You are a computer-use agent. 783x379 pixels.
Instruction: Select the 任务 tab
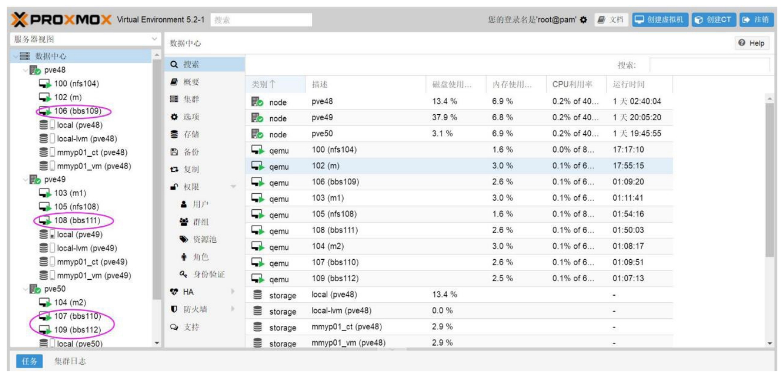(29, 362)
